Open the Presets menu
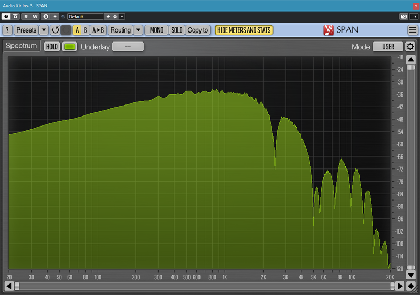Image resolution: width=420 pixels, height=295 pixels. pos(26,30)
